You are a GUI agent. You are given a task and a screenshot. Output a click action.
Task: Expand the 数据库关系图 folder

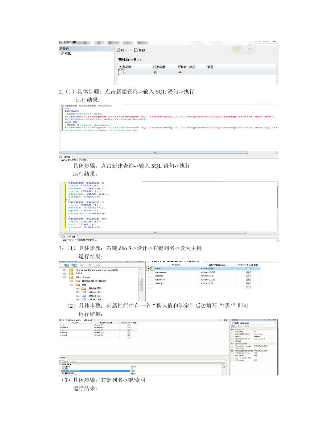point(71,281)
